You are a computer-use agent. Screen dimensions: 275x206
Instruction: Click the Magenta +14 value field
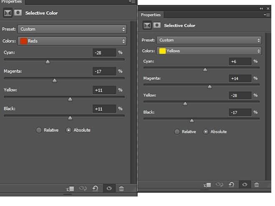240,78
